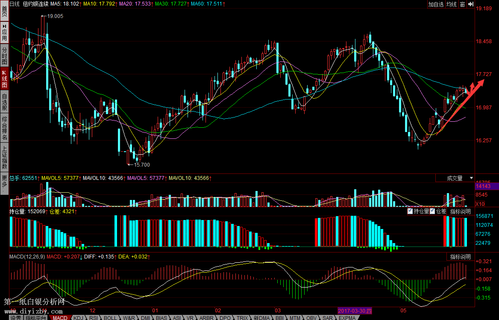Click 加自选 to add to watchlist
499x320 pixels.
tap(436, 4)
